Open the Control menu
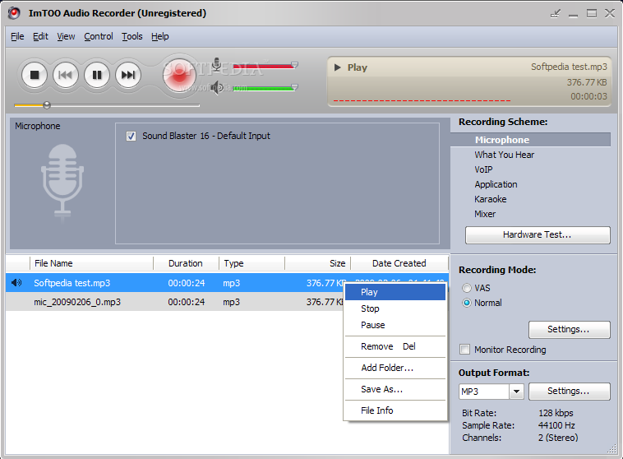Viewport: 623px width, 459px height. click(99, 36)
